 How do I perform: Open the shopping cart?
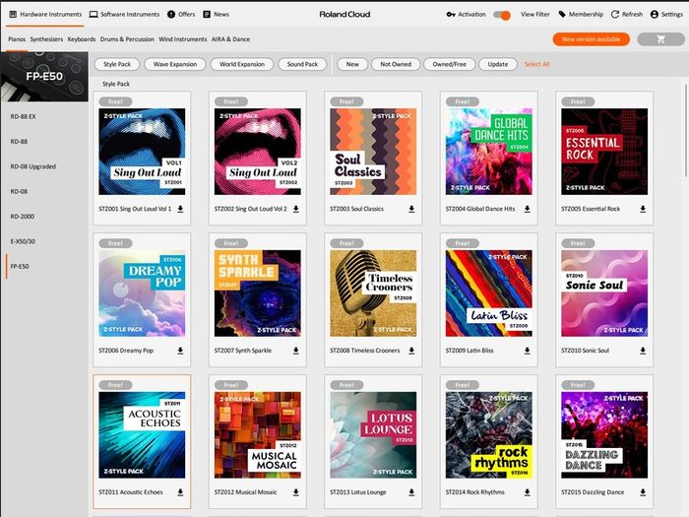point(660,39)
